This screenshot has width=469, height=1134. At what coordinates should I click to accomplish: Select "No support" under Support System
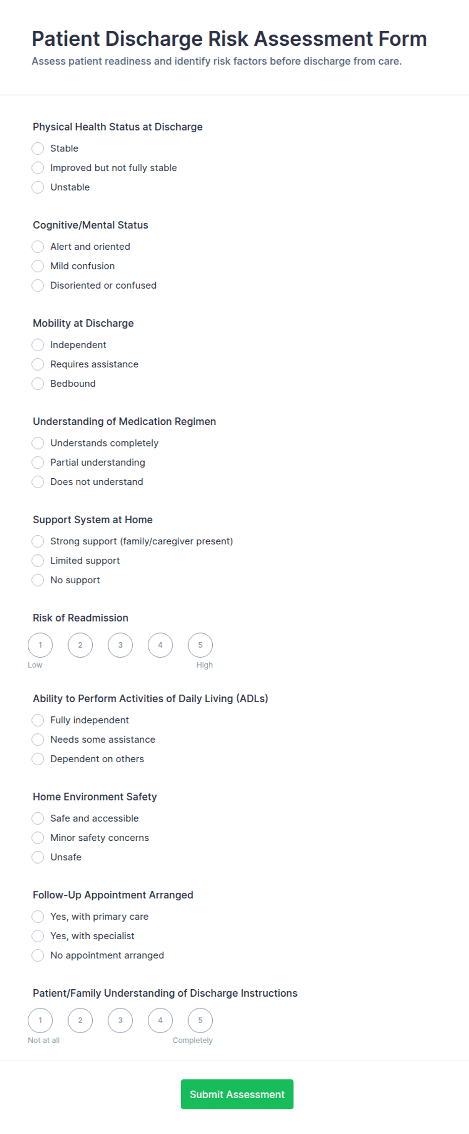point(38,580)
